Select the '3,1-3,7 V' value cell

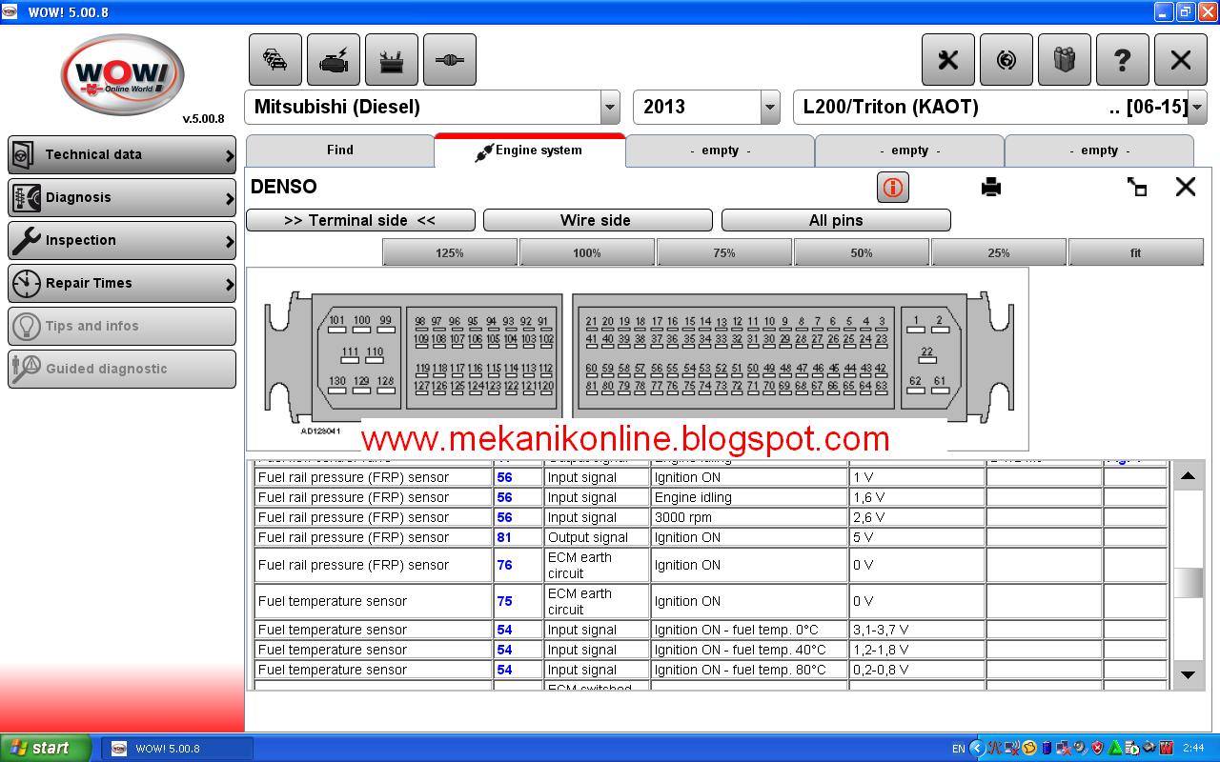[917, 630]
